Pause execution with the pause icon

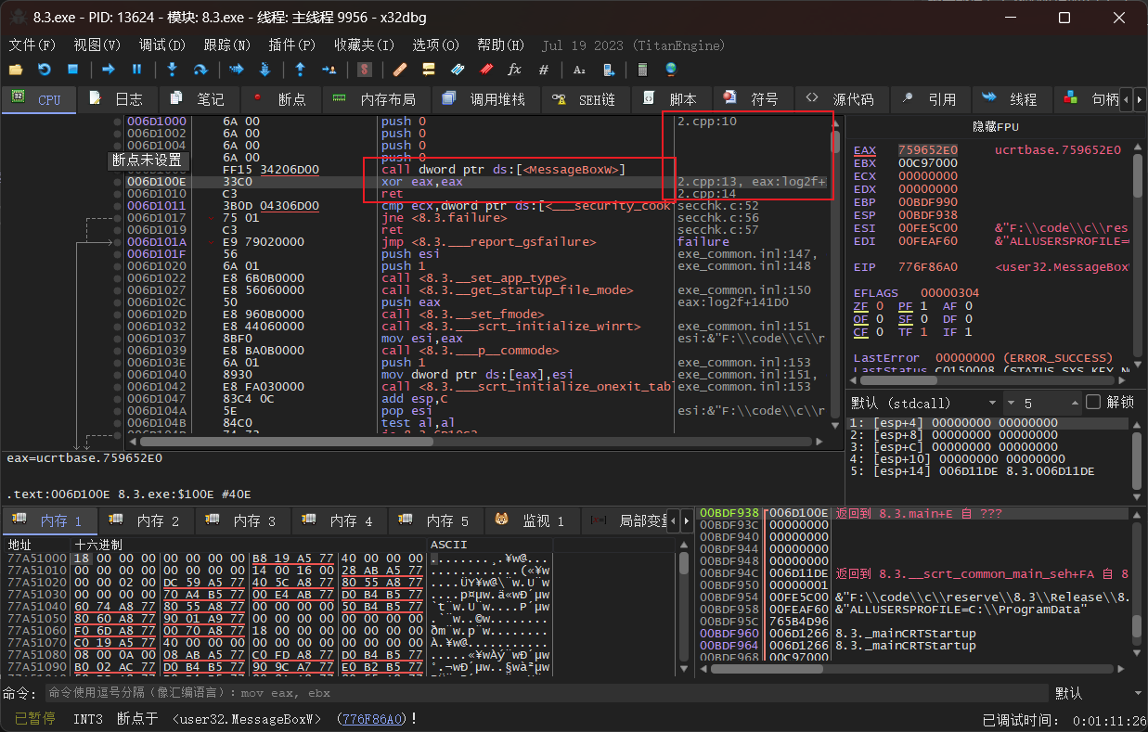(136, 70)
